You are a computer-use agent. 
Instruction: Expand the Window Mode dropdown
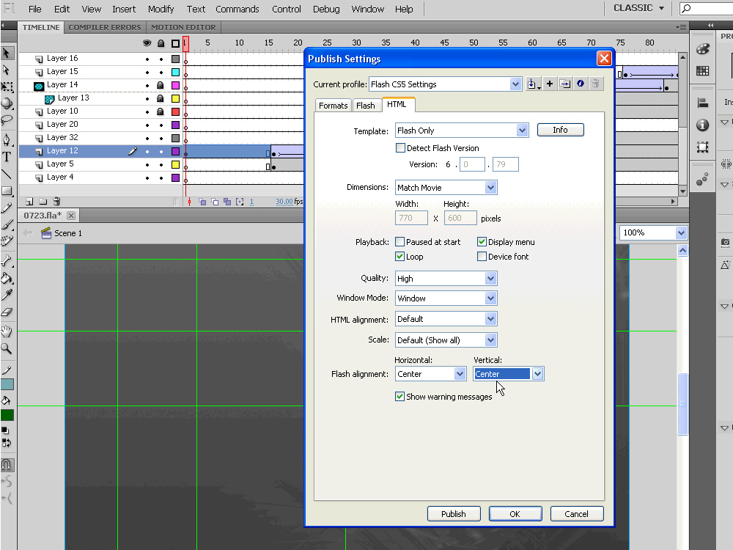tap(490, 298)
